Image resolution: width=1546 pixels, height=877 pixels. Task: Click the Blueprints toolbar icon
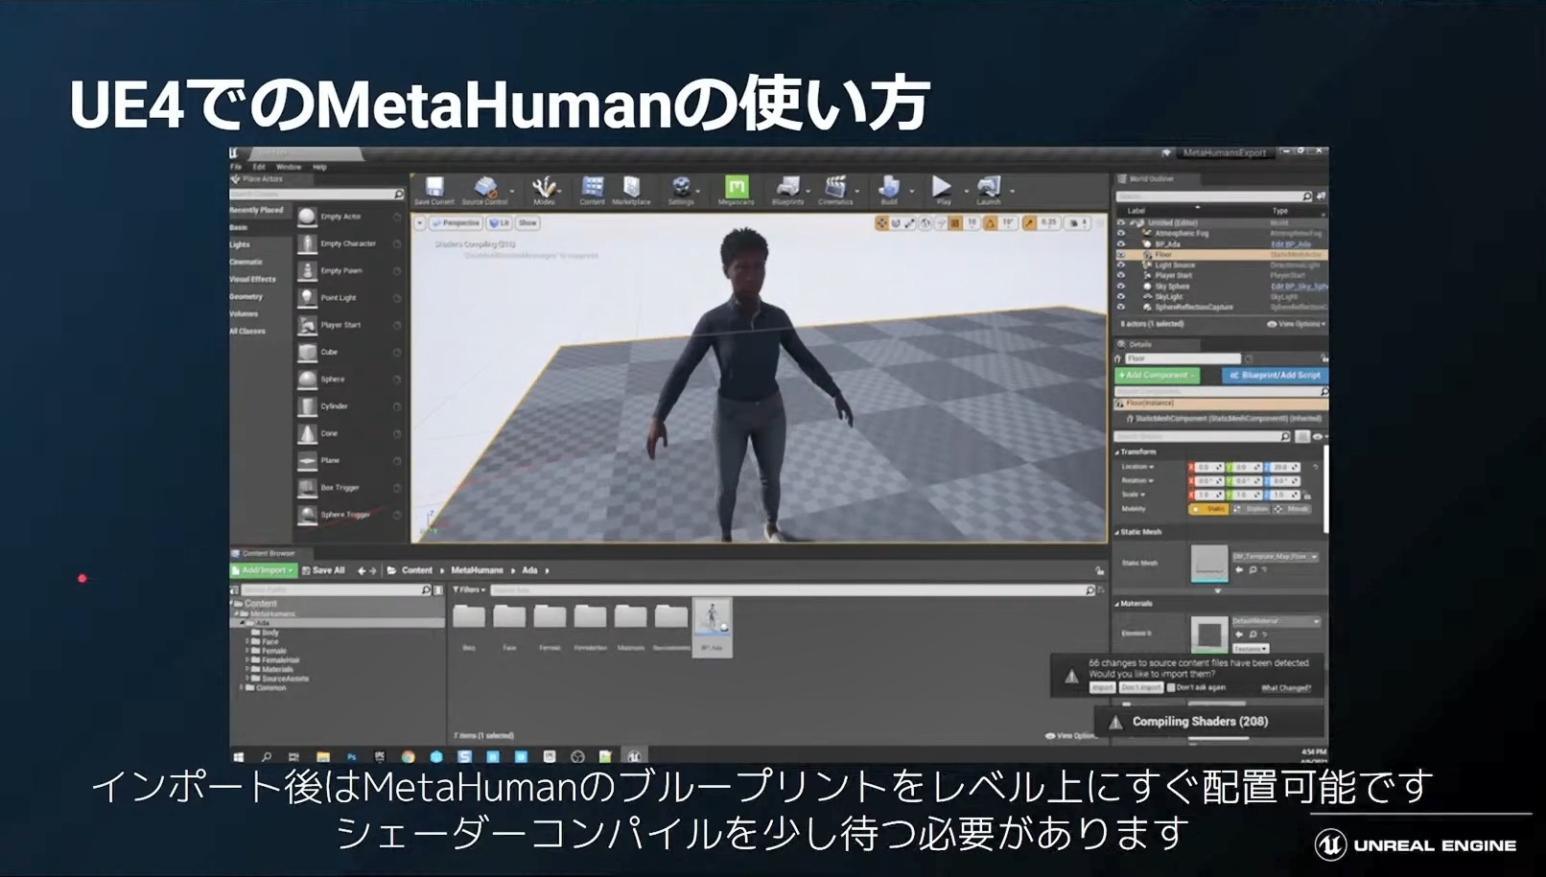787,188
